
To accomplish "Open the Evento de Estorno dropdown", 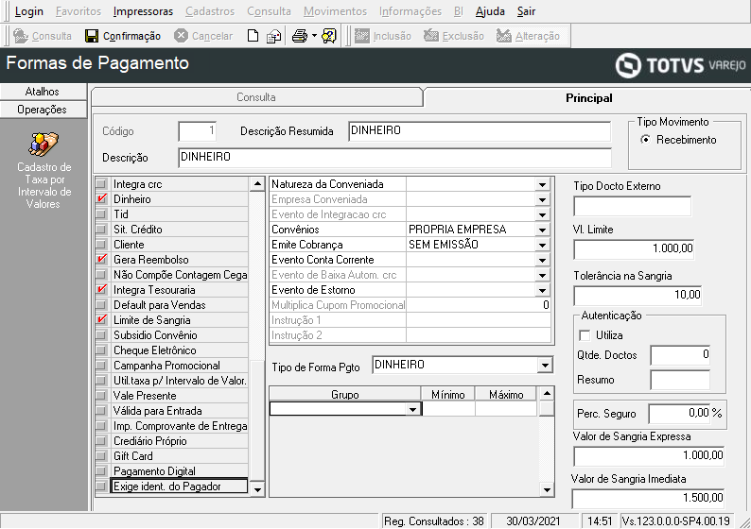I will [x=542, y=290].
